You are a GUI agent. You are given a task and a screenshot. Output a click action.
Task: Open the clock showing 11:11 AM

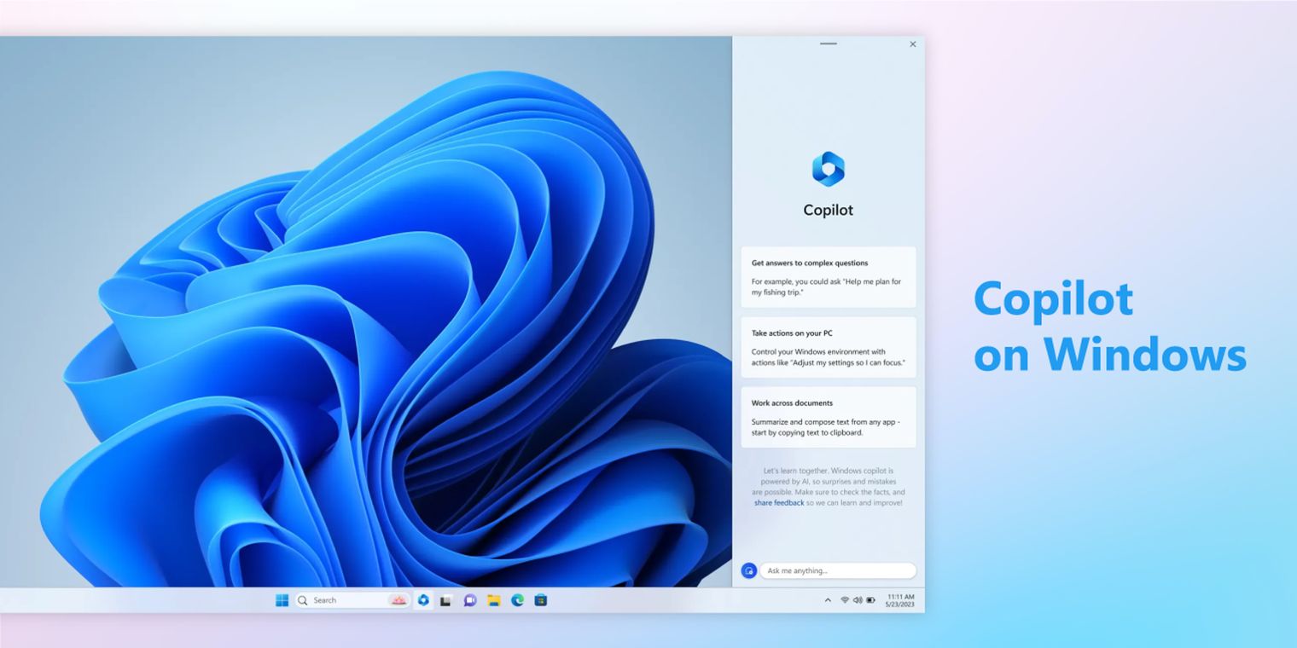(x=901, y=600)
